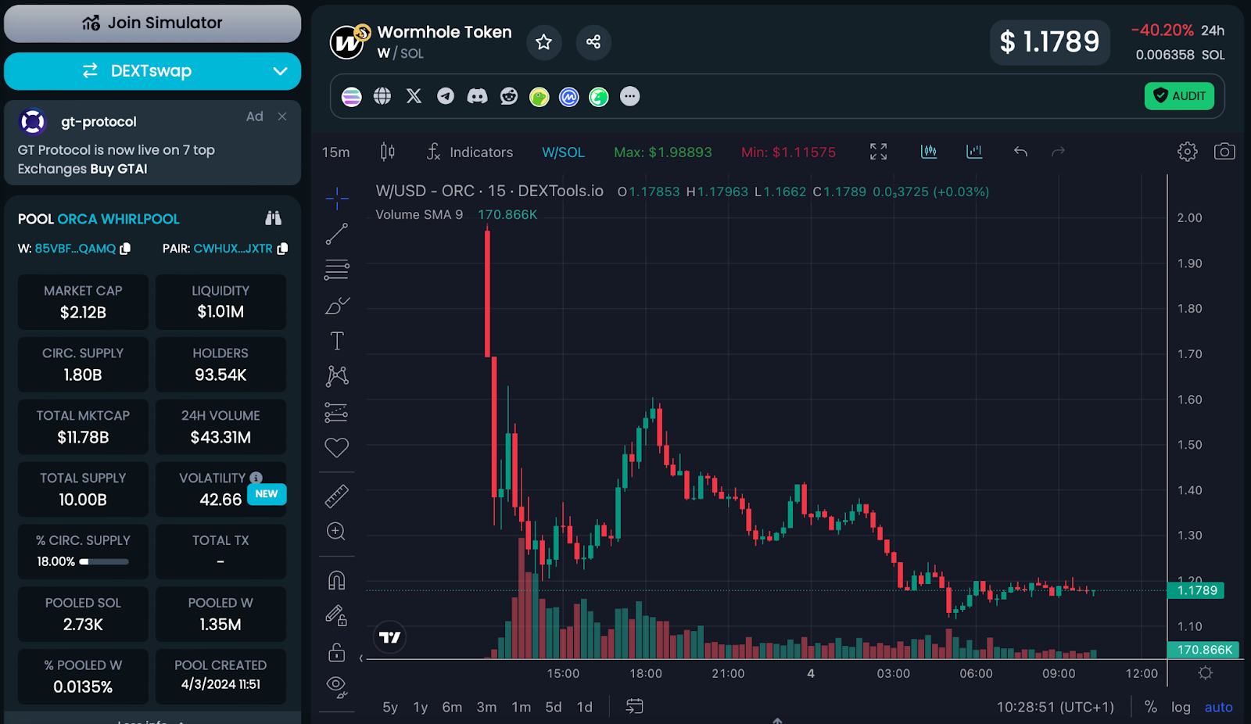Toggle lock all drawing tools
This screenshot has width=1251, height=724.
click(337, 652)
